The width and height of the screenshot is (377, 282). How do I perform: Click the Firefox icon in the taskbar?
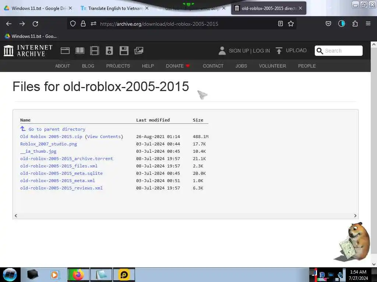78,275
